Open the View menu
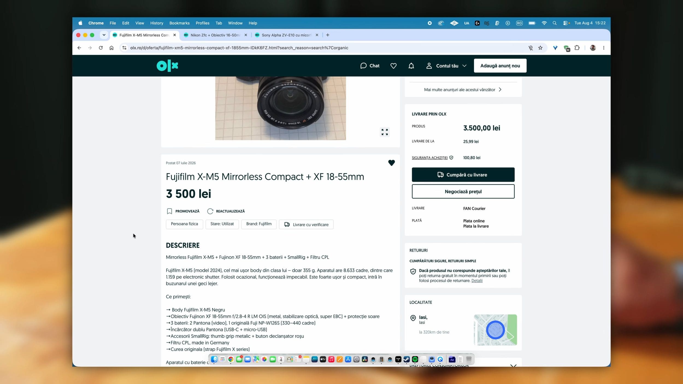The width and height of the screenshot is (683, 384). click(x=140, y=23)
